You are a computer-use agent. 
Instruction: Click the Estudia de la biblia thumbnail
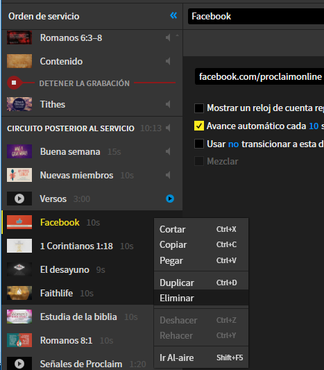[x=19, y=317]
